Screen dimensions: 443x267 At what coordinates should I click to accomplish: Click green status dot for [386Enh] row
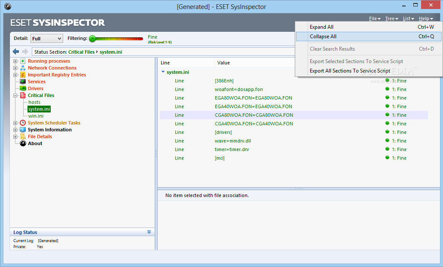click(387, 80)
